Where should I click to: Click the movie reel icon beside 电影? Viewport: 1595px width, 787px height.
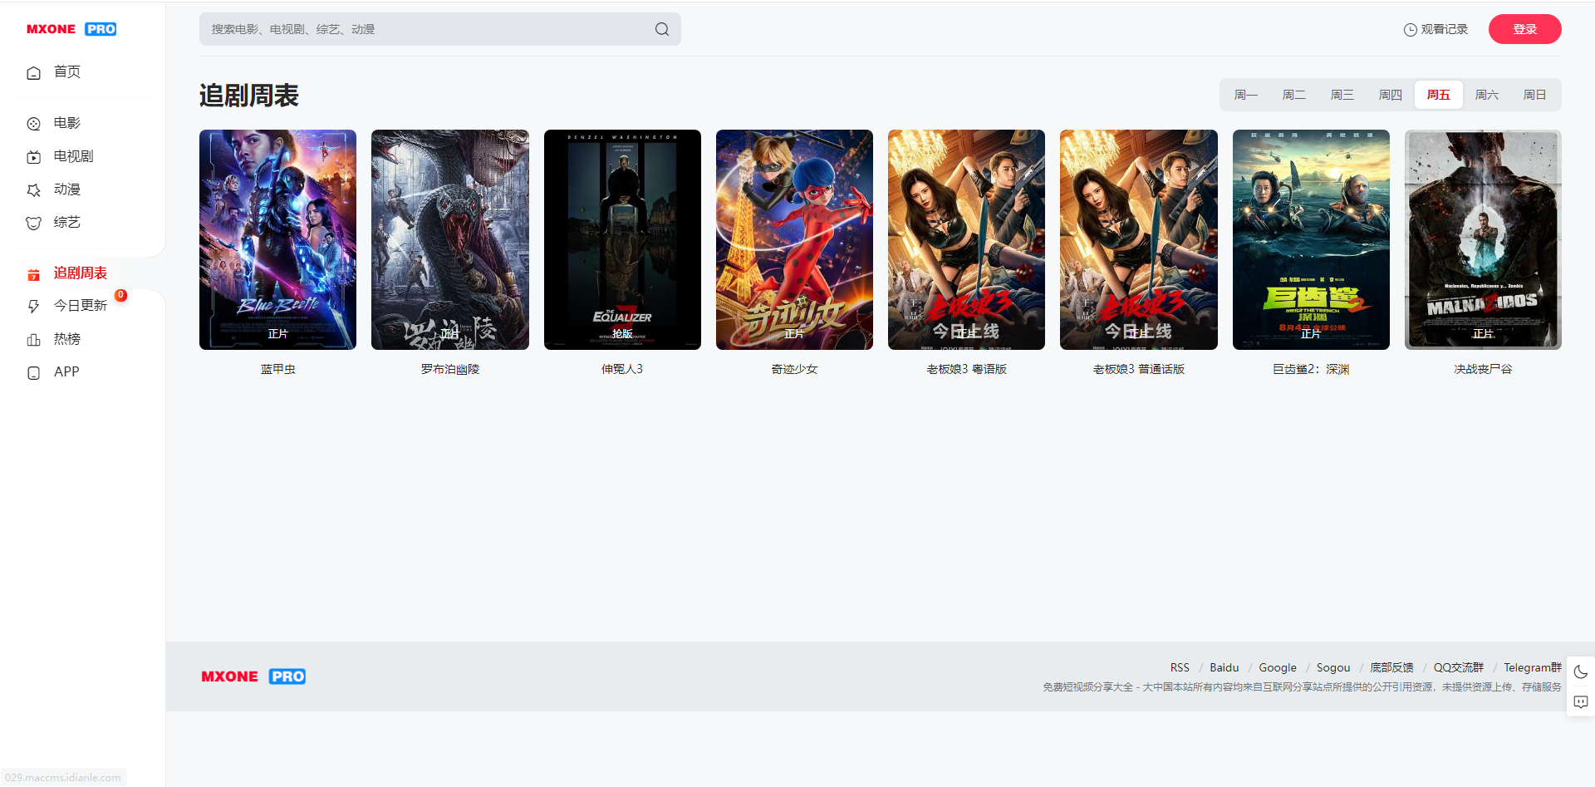click(33, 124)
